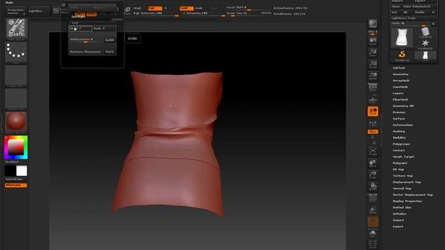Screen dimensions: 445x250
Task: Toggle the orange Rgb button
Action: 155,8
